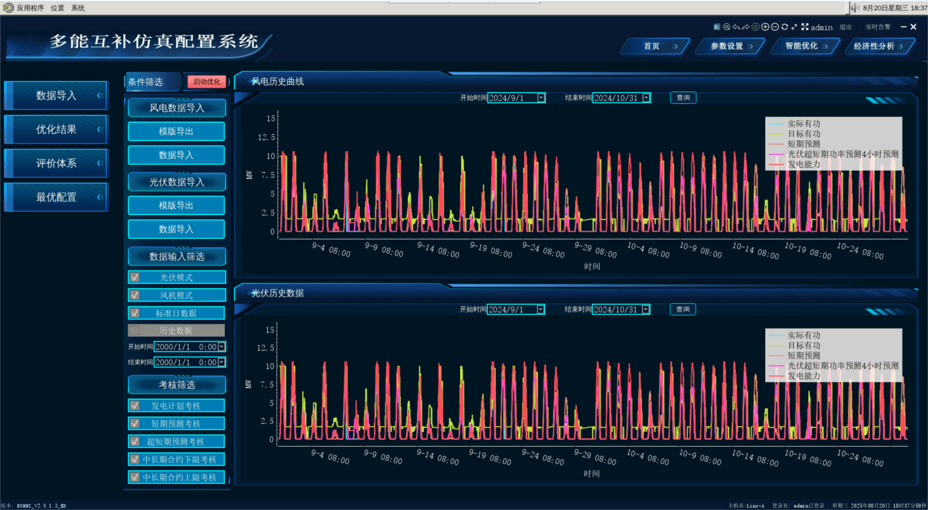Open the system volume speaker icon
928x510 pixels.
pyautogui.click(x=854, y=8)
